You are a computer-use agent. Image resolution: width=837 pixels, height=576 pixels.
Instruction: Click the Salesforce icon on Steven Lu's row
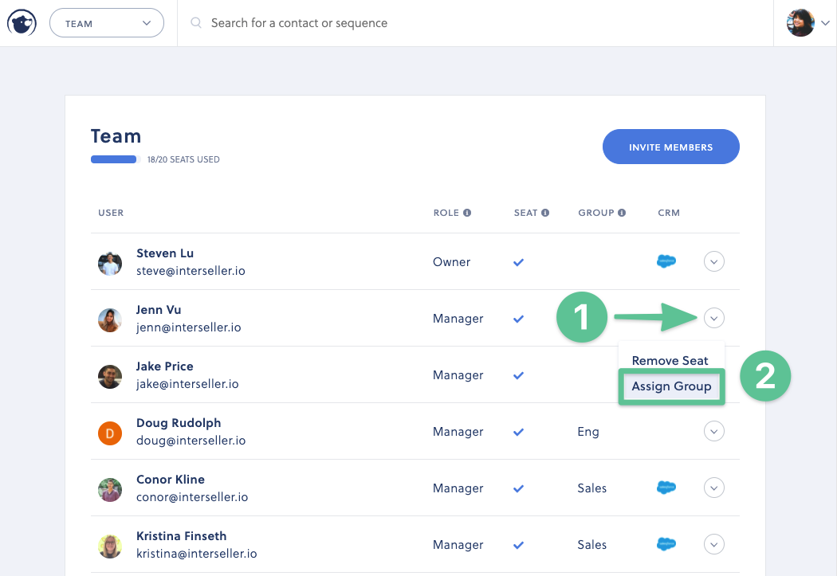tap(666, 261)
